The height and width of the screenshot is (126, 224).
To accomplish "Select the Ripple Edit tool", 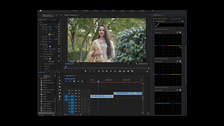I will tap(59, 84).
